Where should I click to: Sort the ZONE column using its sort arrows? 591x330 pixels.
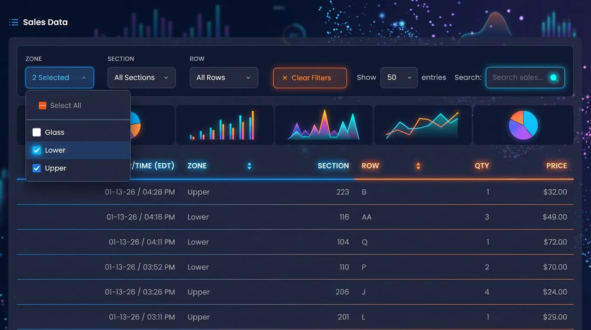(x=249, y=165)
